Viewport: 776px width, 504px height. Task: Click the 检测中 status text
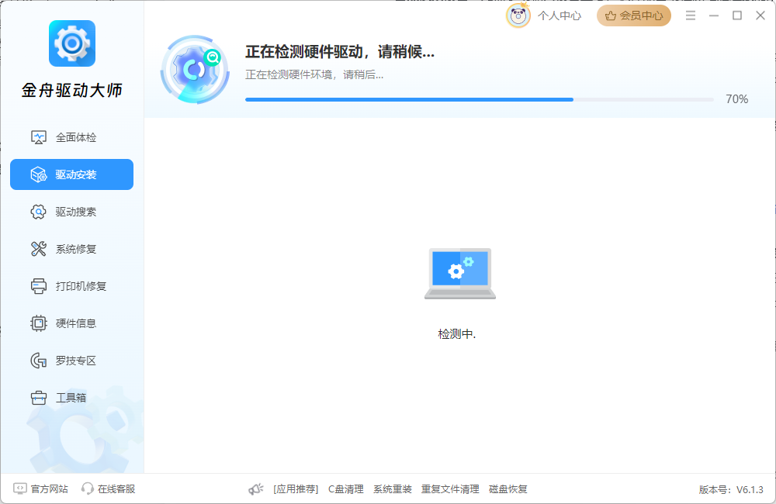[456, 334]
